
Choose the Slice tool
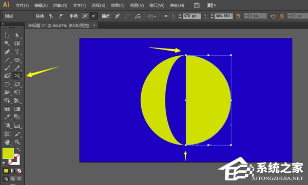[17, 134]
